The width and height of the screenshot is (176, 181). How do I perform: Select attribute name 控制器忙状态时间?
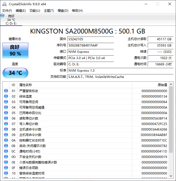32,140
